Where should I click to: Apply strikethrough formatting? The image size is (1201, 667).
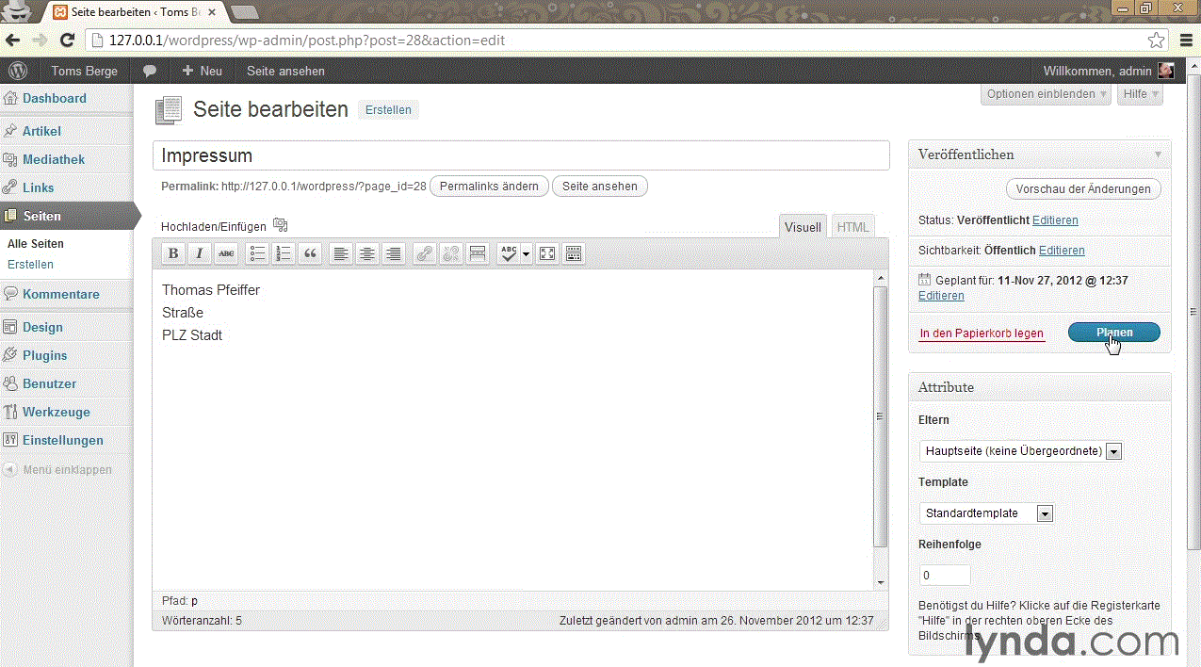(226, 253)
